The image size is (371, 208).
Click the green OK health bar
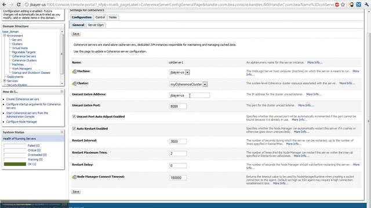(x=15, y=164)
